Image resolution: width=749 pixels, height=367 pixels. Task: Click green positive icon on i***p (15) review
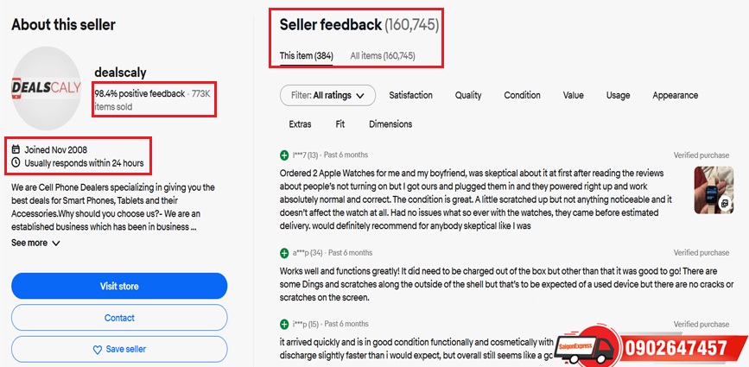click(284, 324)
